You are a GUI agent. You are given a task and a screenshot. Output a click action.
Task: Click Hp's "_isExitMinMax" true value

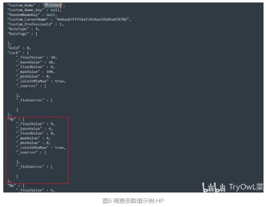(60, 148)
